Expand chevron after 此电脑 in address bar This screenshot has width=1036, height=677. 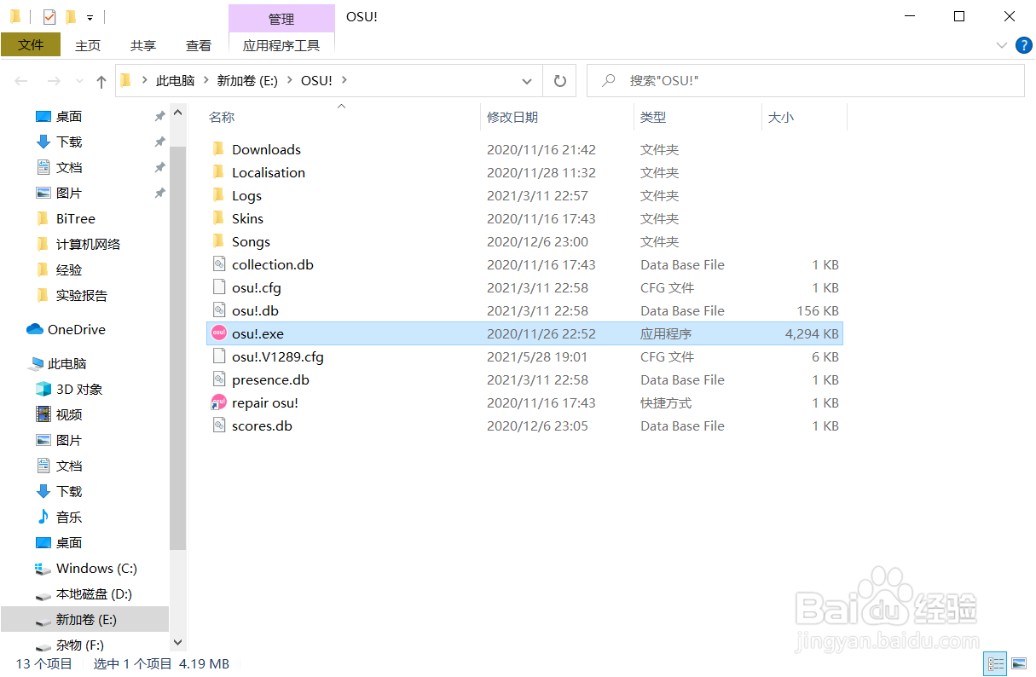[x=205, y=80]
